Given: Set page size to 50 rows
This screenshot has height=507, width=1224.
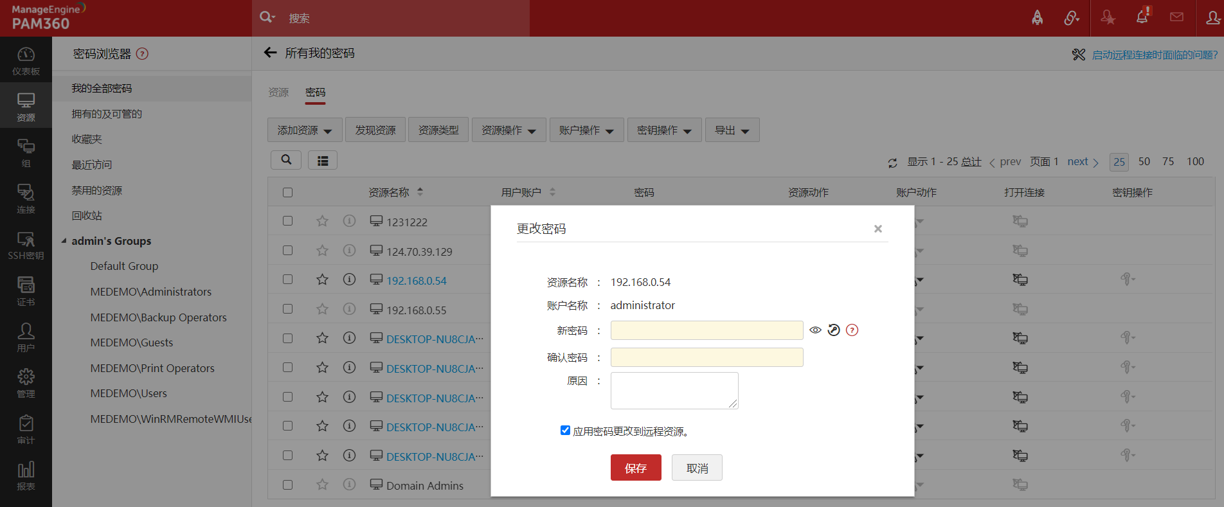Looking at the screenshot, I should [1144, 162].
